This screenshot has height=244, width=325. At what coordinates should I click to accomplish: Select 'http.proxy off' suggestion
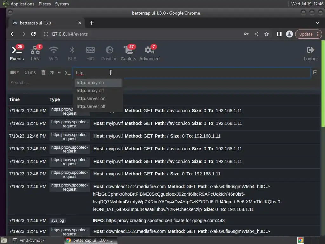click(98, 91)
